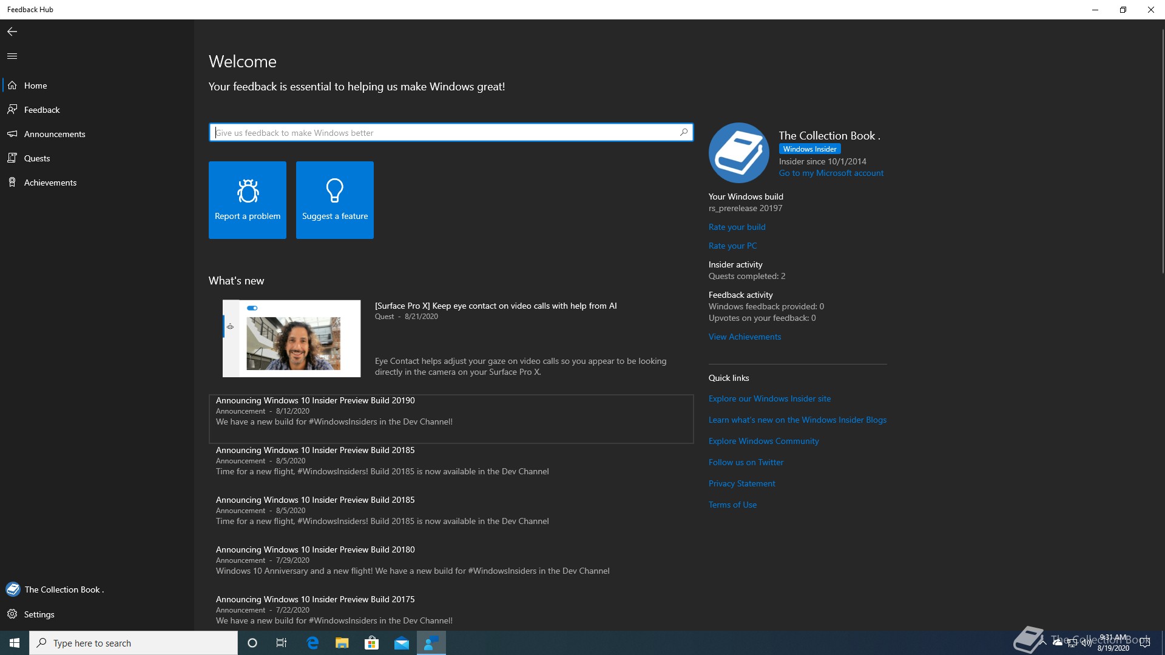1165x655 pixels.
Task: Click The Collection Book account in sidebar
Action: pyautogui.click(x=97, y=589)
